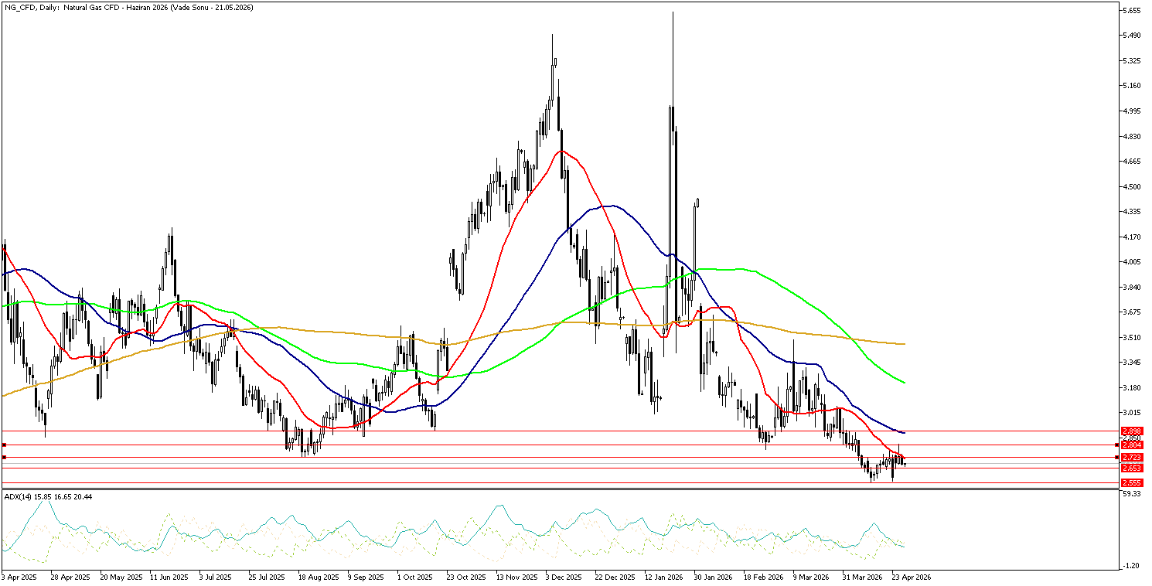
Task: Click the 3.180 price axis label
Action: tap(1132, 387)
